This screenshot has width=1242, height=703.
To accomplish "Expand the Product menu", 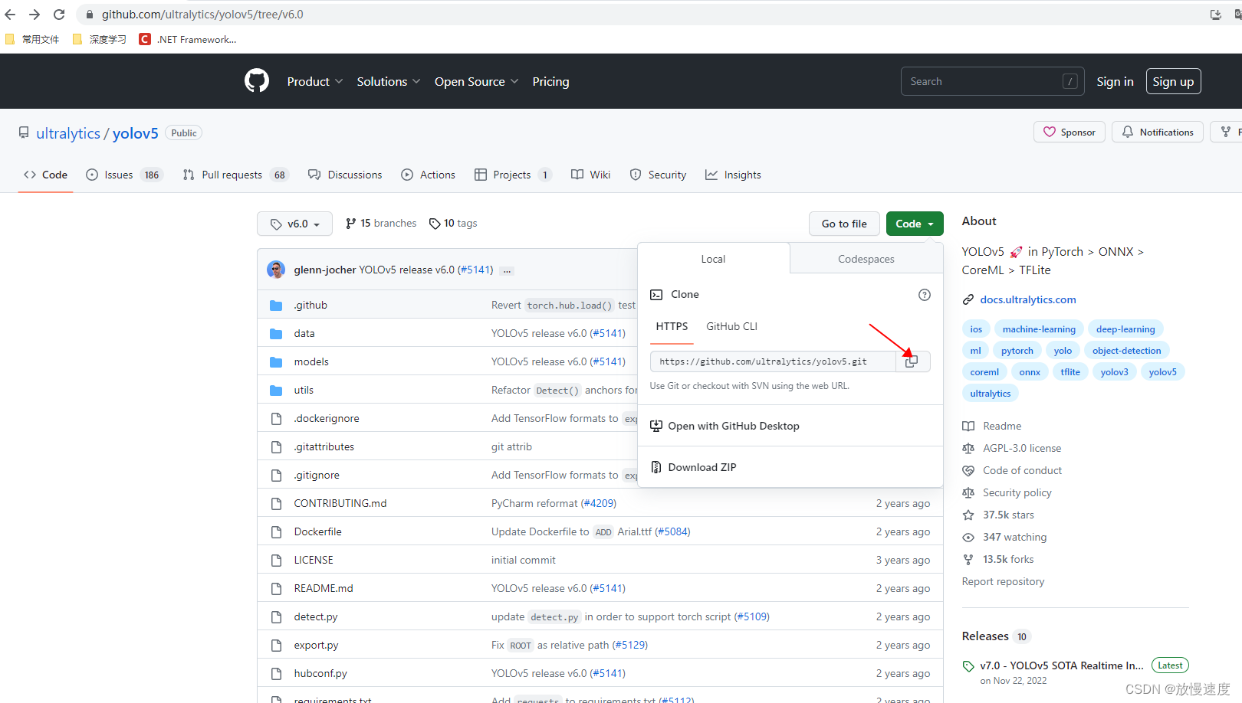I will [314, 81].
